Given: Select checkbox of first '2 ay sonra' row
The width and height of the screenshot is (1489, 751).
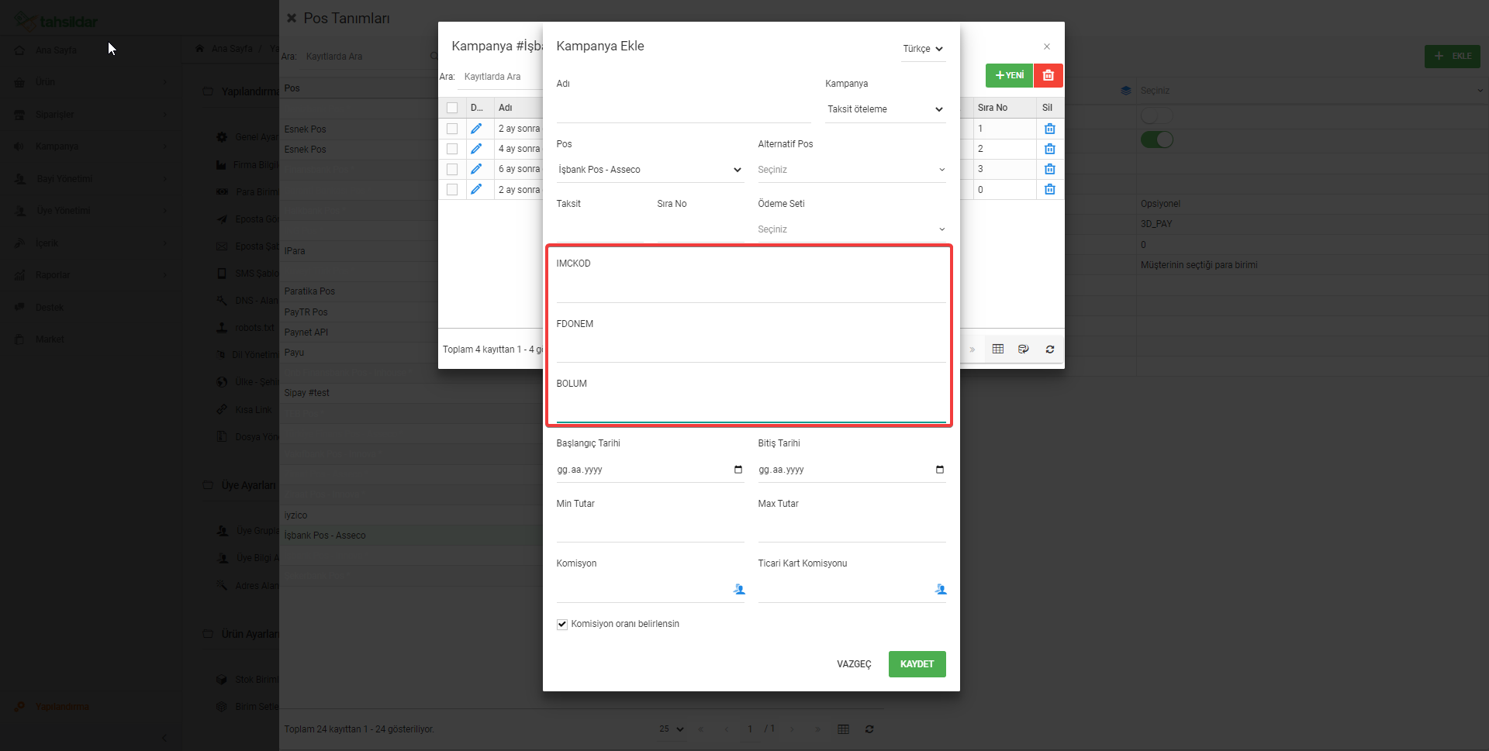Looking at the screenshot, I should (452, 129).
